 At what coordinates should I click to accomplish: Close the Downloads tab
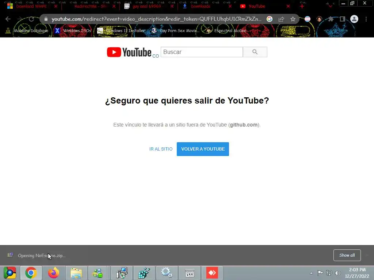coord(230,6)
